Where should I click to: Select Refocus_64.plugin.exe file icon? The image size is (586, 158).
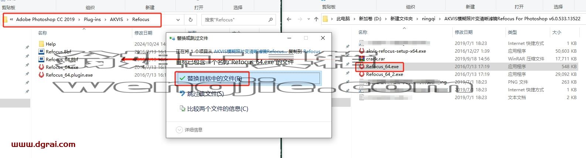[x=41, y=75]
